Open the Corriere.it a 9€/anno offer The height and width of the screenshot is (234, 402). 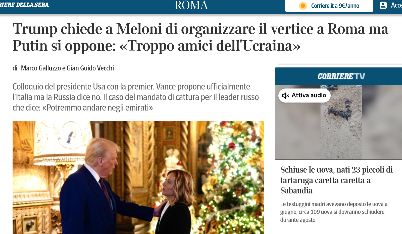pos(335,6)
